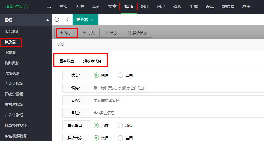The height and width of the screenshot is (141, 264).
Task: Click the three-dots icon beside 超级控制台
Action: tap(49, 7)
